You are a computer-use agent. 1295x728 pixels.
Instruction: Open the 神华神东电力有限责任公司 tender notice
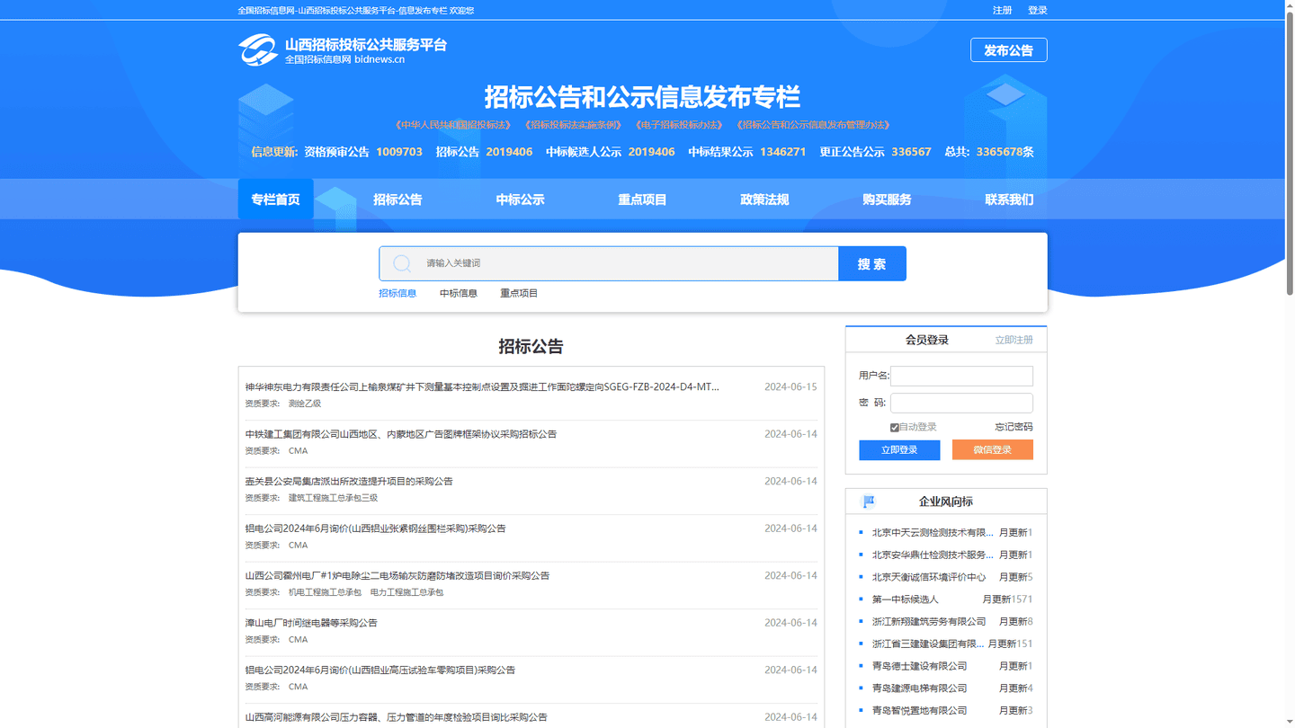[482, 387]
